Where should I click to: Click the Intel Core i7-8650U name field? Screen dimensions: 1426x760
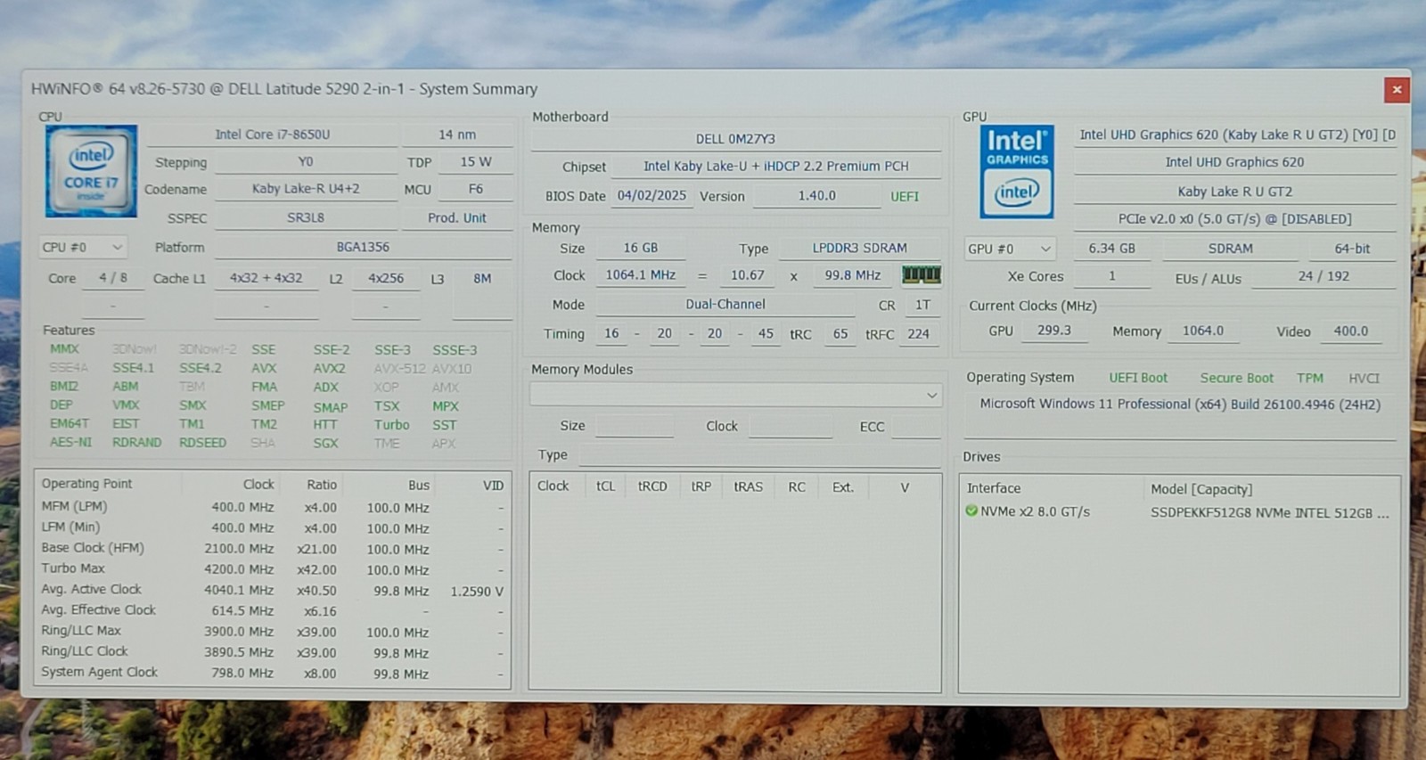273,135
